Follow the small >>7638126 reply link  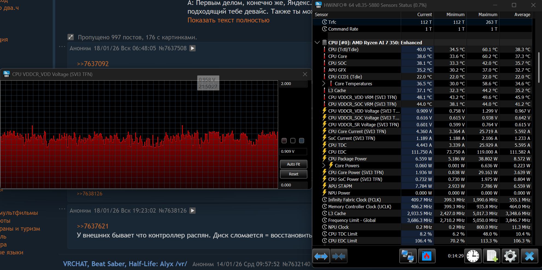click(x=90, y=193)
